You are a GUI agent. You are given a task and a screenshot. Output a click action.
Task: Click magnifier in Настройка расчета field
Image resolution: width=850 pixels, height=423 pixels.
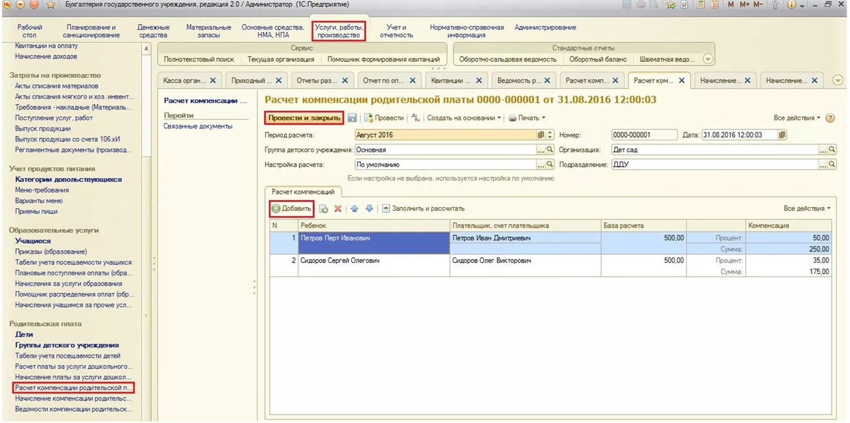click(x=550, y=165)
